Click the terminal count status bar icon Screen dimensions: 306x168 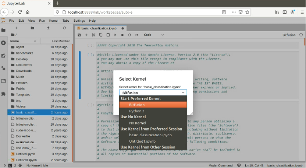(x=10, y=166)
